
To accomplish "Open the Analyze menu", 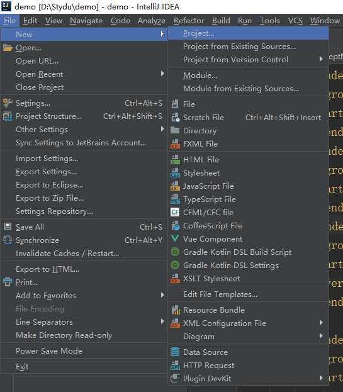I will point(152,21).
